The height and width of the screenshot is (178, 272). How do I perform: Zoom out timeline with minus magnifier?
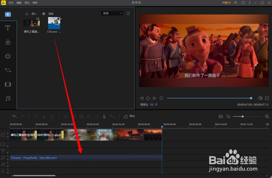click(228, 116)
